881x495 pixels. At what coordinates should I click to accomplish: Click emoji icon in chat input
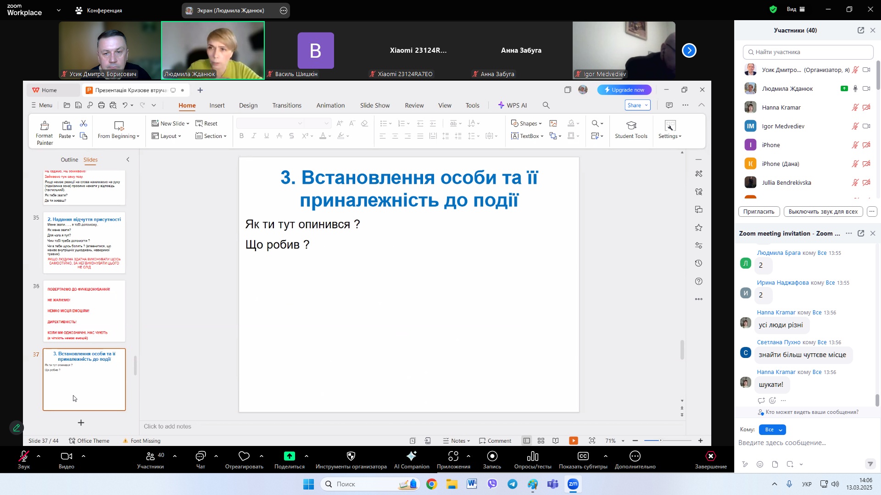tap(760, 465)
